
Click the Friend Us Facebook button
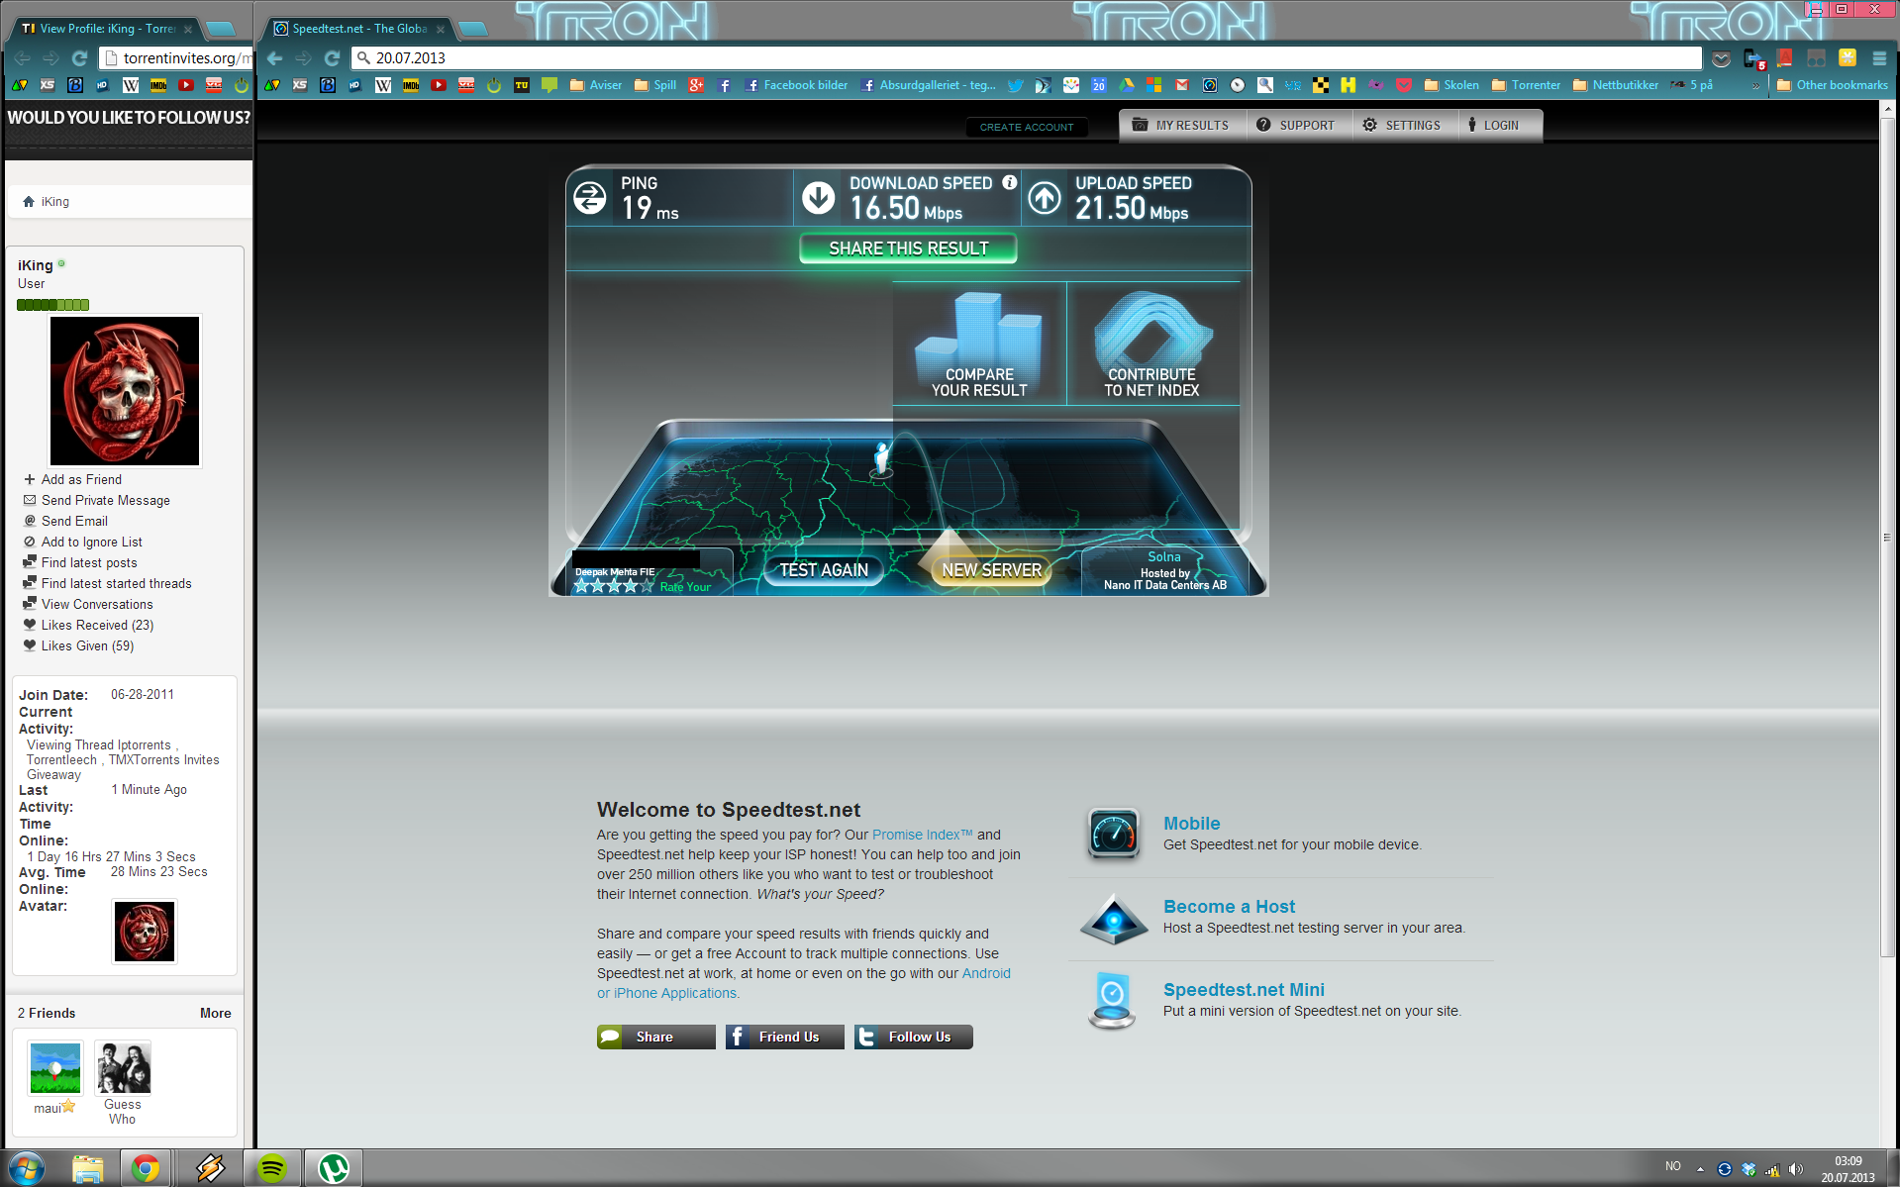pos(784,1037)
